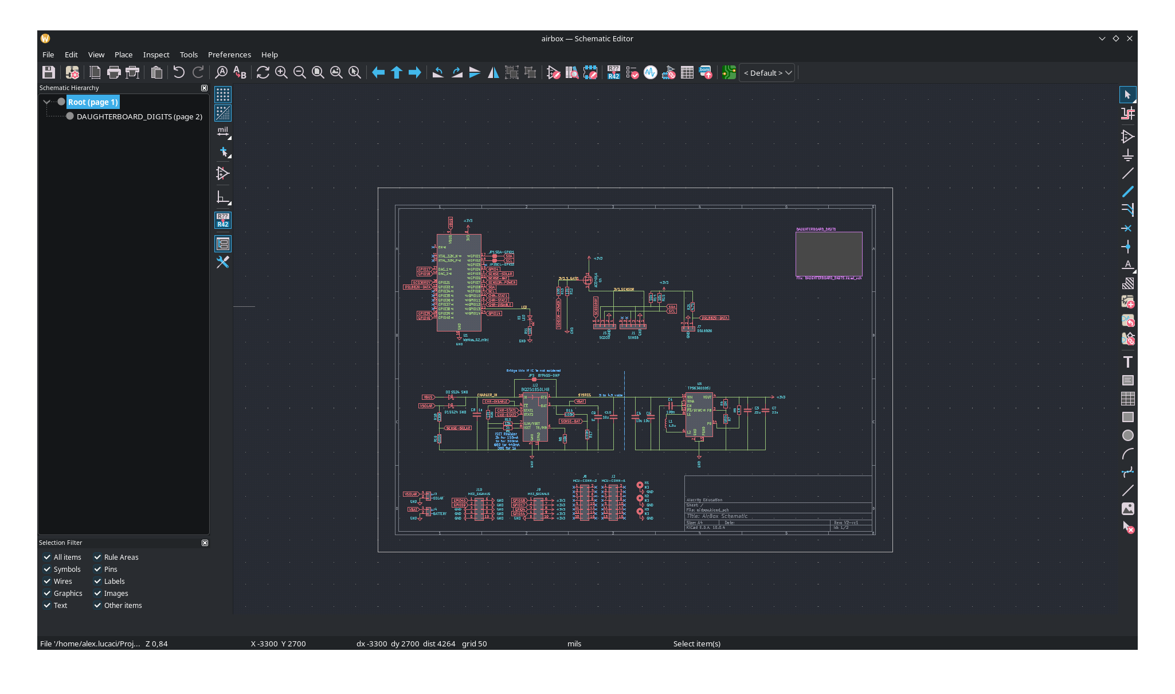Select the Place Junction tool
1175x694 pixels.
pyautogui.click(x=1127, y=247)
